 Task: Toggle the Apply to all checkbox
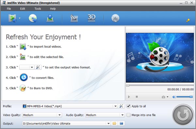click(x=128, y=106)
